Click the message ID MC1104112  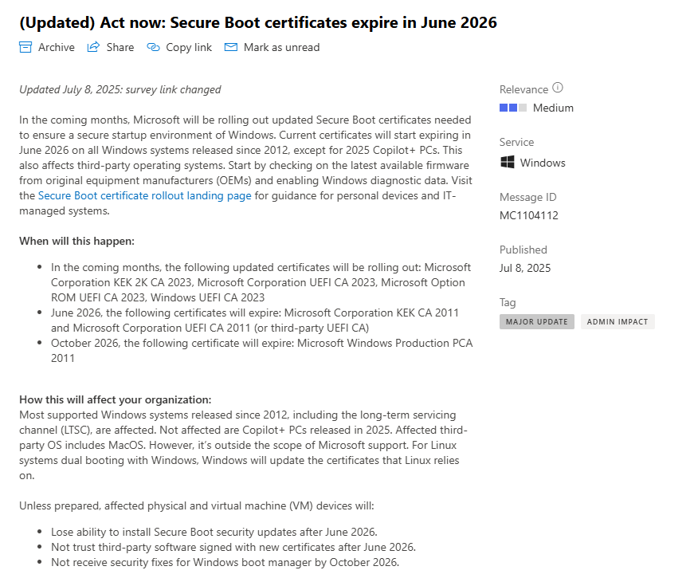529,215
